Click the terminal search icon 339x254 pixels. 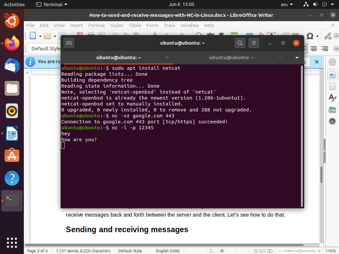(240, 43)
